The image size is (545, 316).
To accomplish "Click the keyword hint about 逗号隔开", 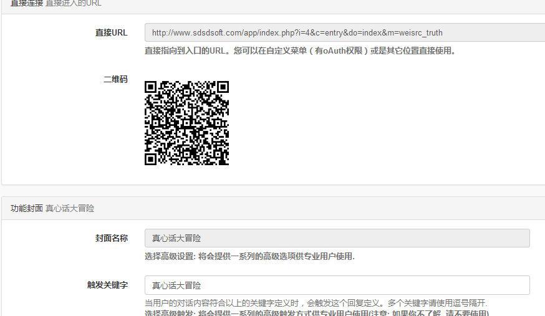I will tap(316, 303).
